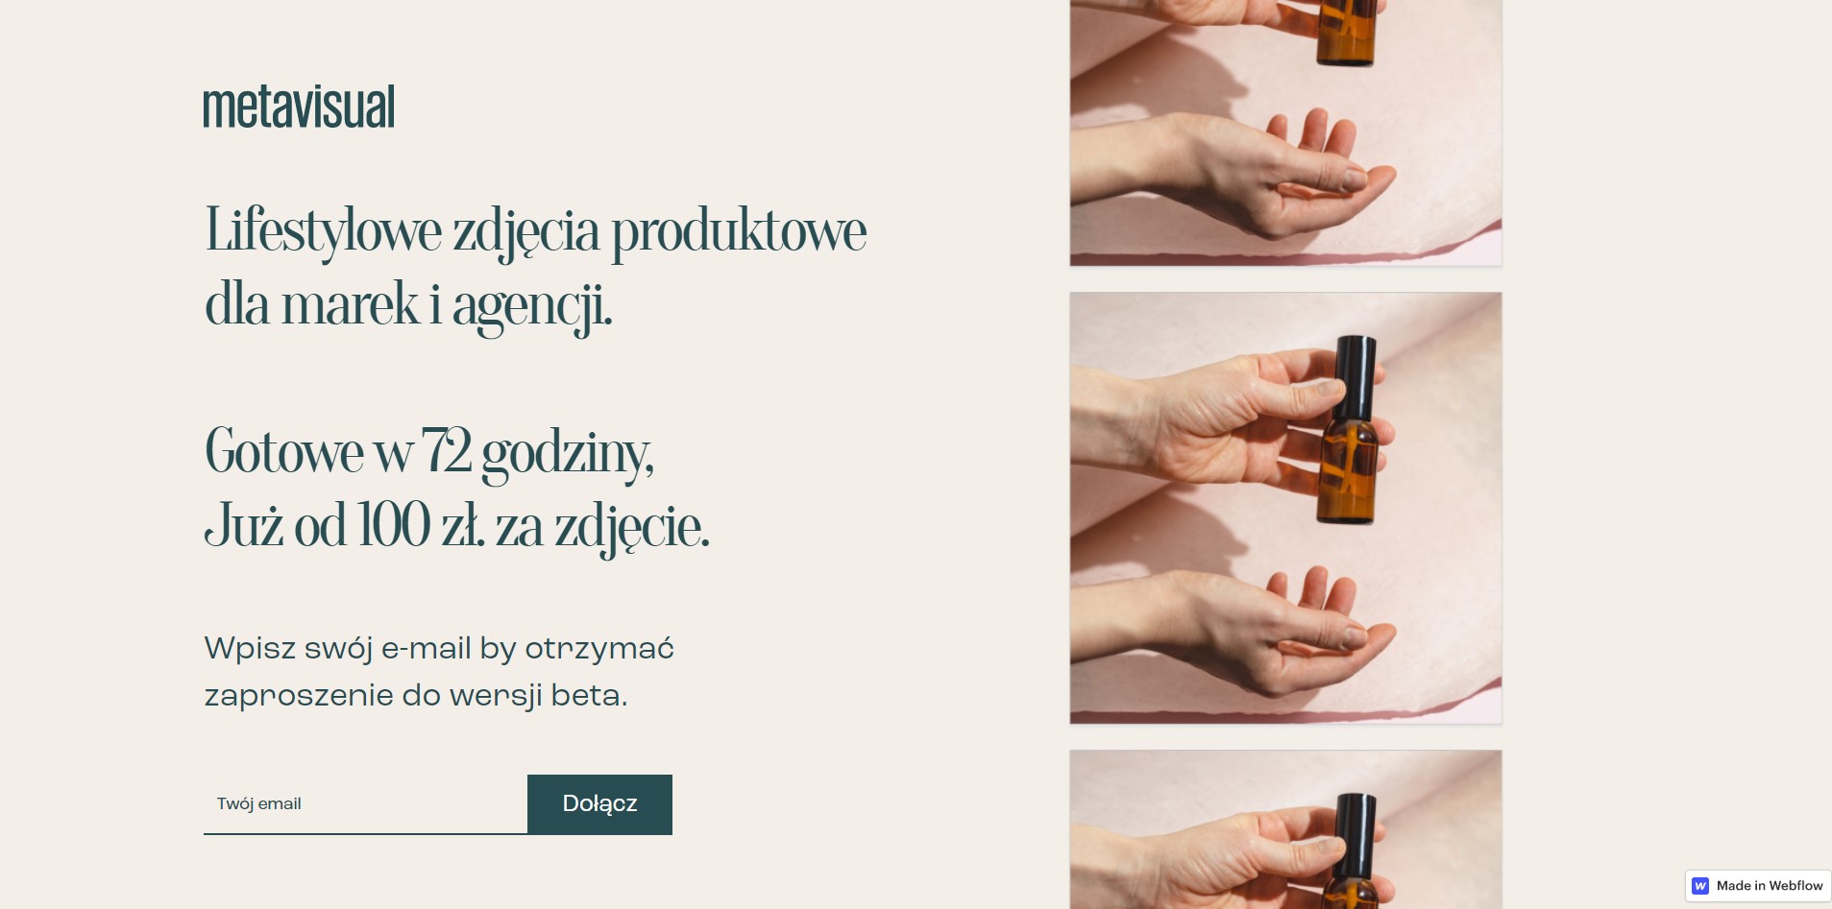The image size is (1832, 909).
Task: Open the top cropped product photo
Action: click(x=1285, y=132)
